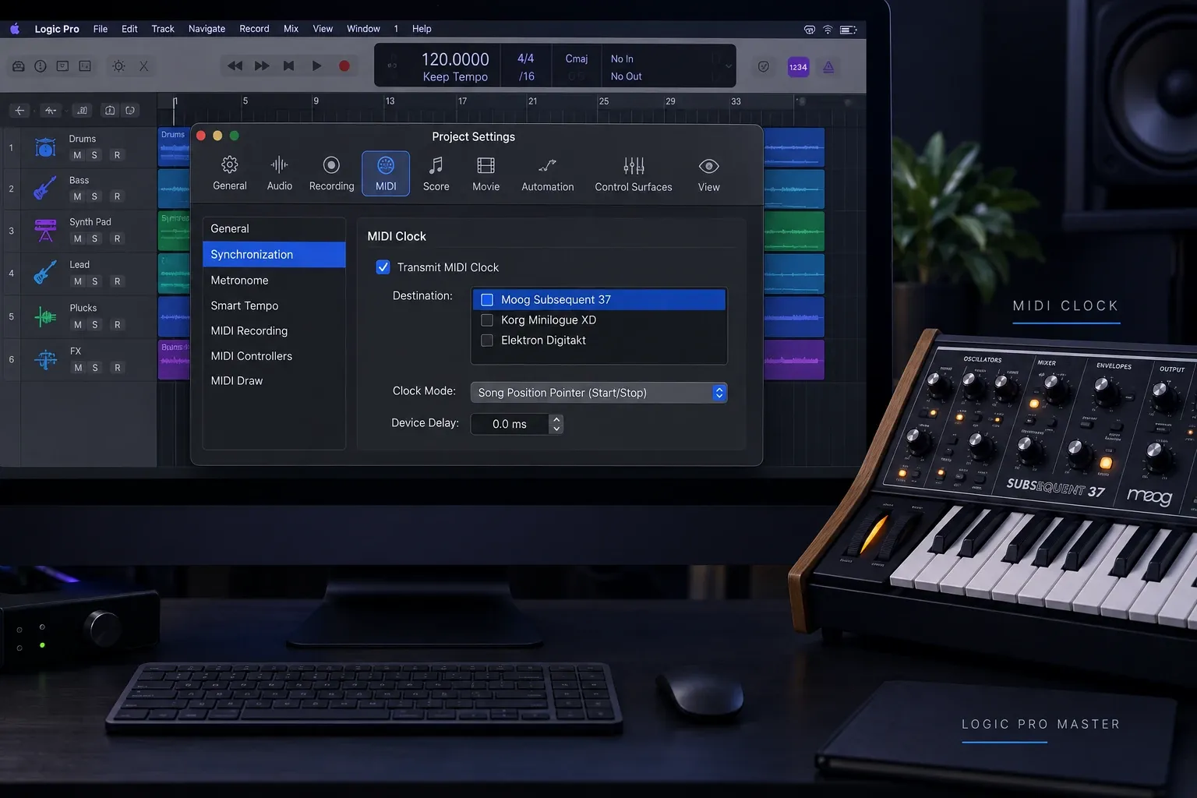Check the Elektron Digitakt destination checkbox
Image resolution: width=1197 pixels, height=798 pixels.
487,341
